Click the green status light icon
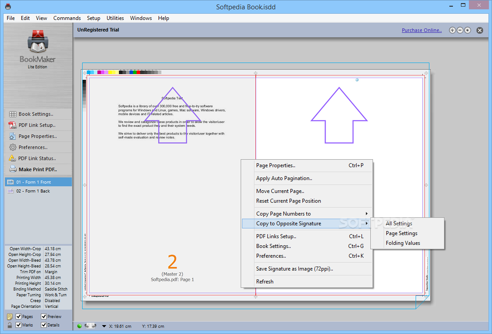 click(79, 326)
